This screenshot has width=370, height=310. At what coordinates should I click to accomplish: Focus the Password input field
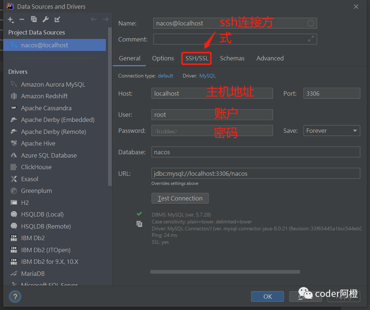click(212, 131)
